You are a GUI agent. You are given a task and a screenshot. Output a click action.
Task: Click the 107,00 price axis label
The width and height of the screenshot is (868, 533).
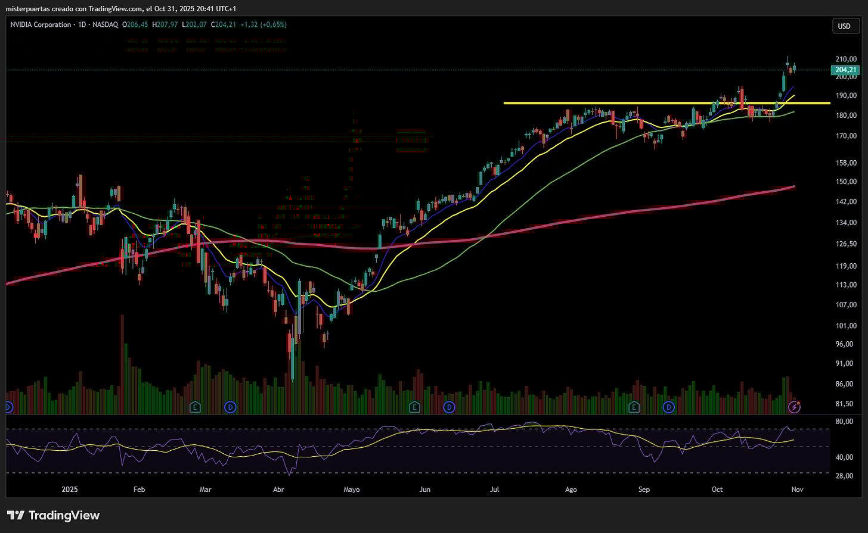point(847,305)
